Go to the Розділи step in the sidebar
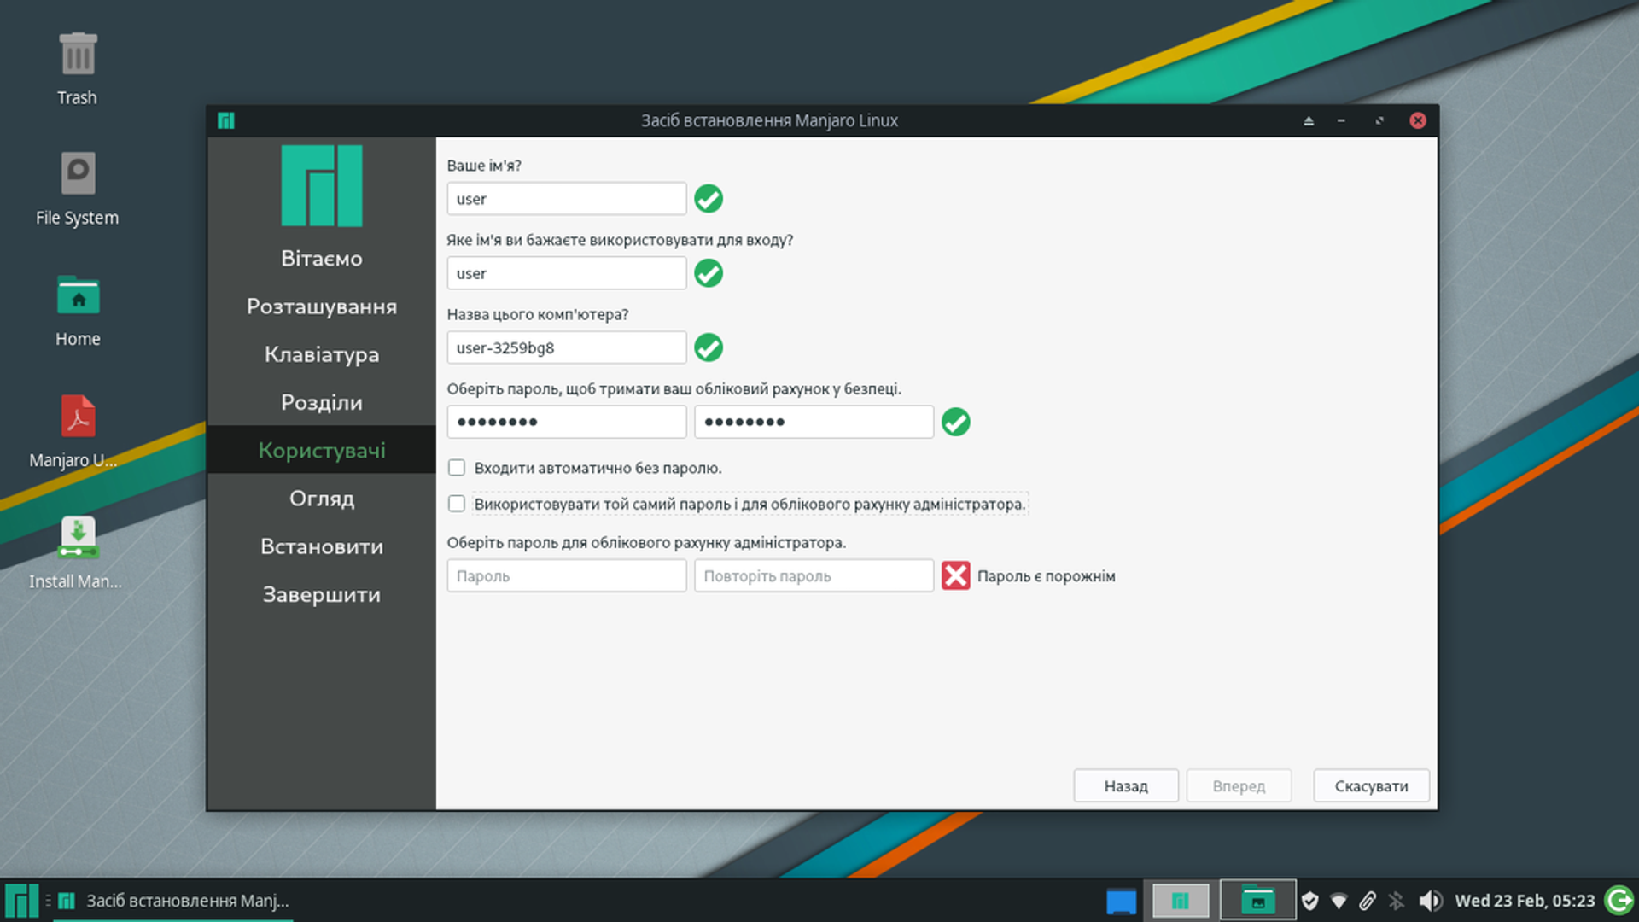The image size is (1639, 922). [322, 402]
